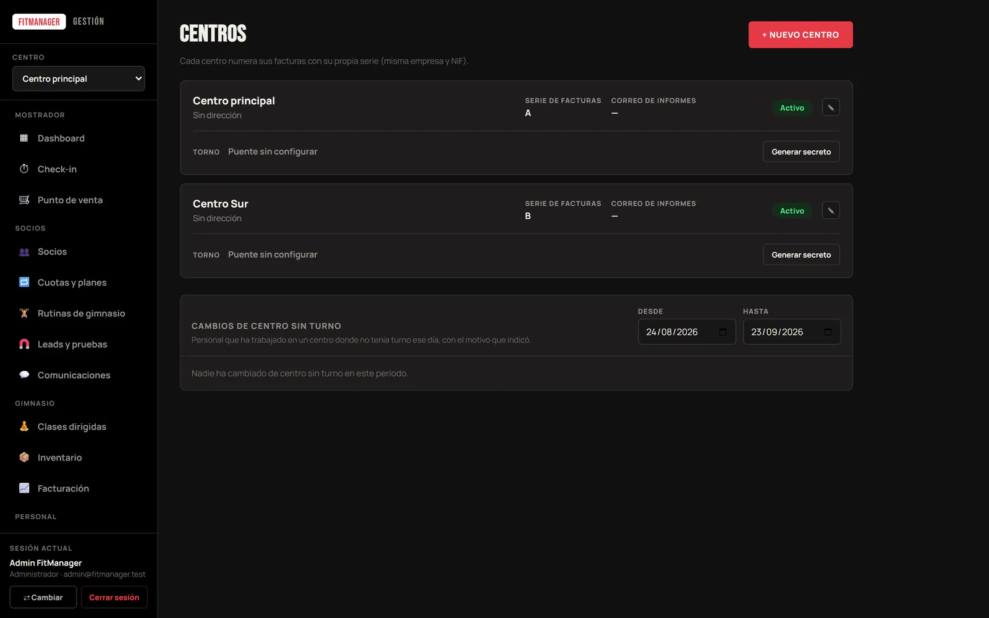Open the Dashboard grid icon
Image resolution: width=989 pixels, height=618 pixels.
tap(24, 138)
